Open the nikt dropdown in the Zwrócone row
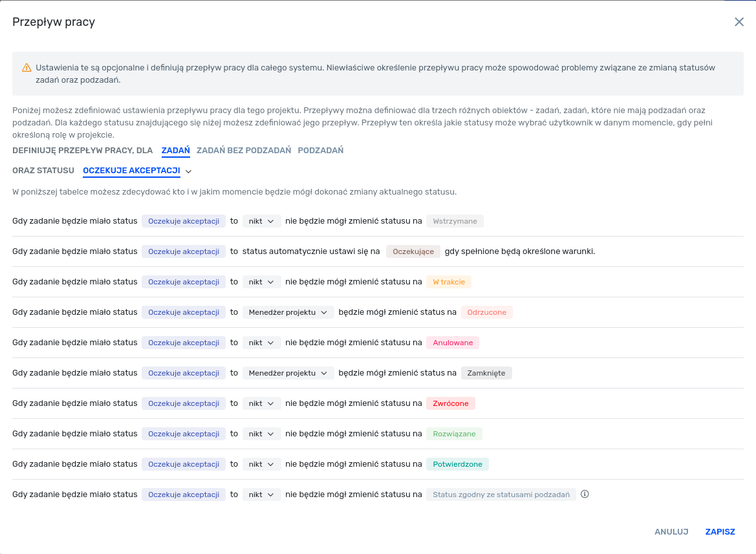This screenshot has width=756, height=554. click(x=261, y=403)
